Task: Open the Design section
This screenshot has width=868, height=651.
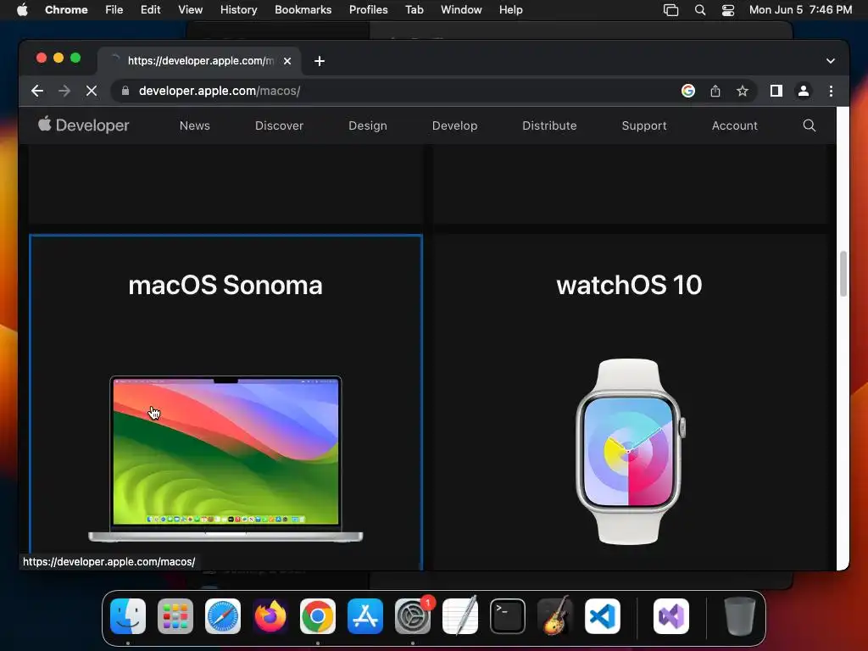Action: point(368,125)
